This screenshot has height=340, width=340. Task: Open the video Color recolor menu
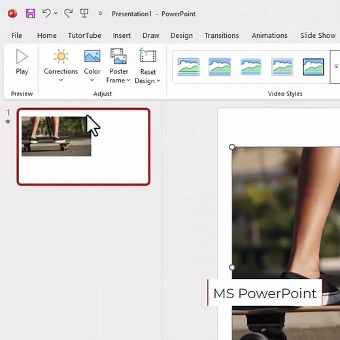pos(92,65)
